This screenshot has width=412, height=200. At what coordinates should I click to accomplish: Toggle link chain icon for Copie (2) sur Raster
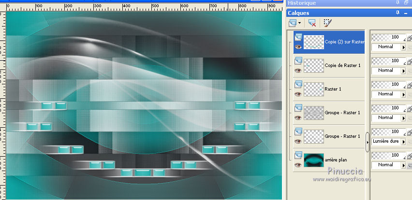tap(410, 38)
